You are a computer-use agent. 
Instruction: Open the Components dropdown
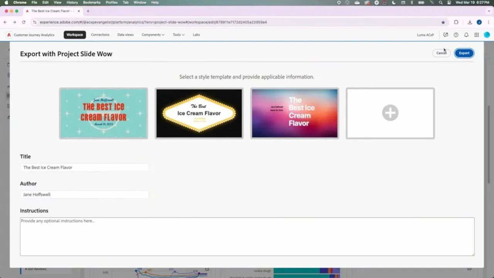(x=153, y=35)
